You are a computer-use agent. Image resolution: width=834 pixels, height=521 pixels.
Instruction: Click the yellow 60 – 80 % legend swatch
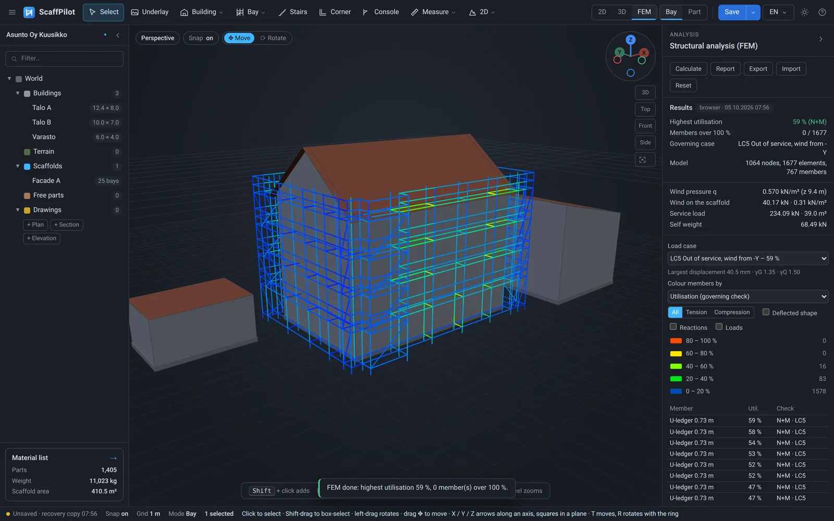coord(676,353)
